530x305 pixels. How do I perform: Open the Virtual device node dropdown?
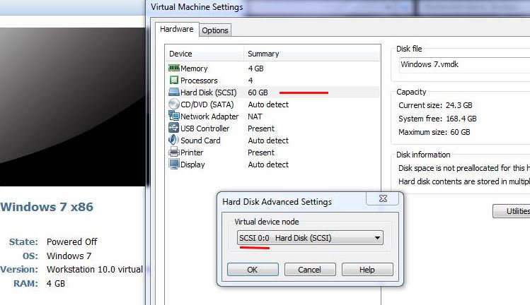click(x=310, y=238)
